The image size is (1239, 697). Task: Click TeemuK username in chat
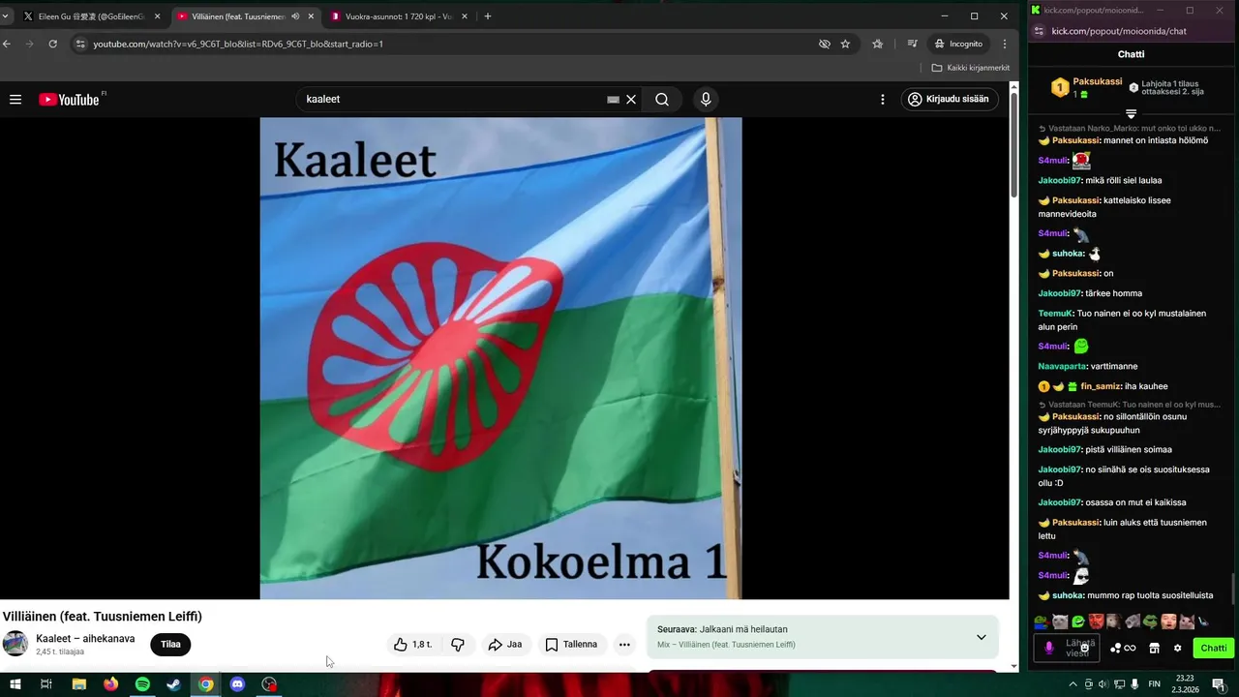click(x=1054, y=314)
